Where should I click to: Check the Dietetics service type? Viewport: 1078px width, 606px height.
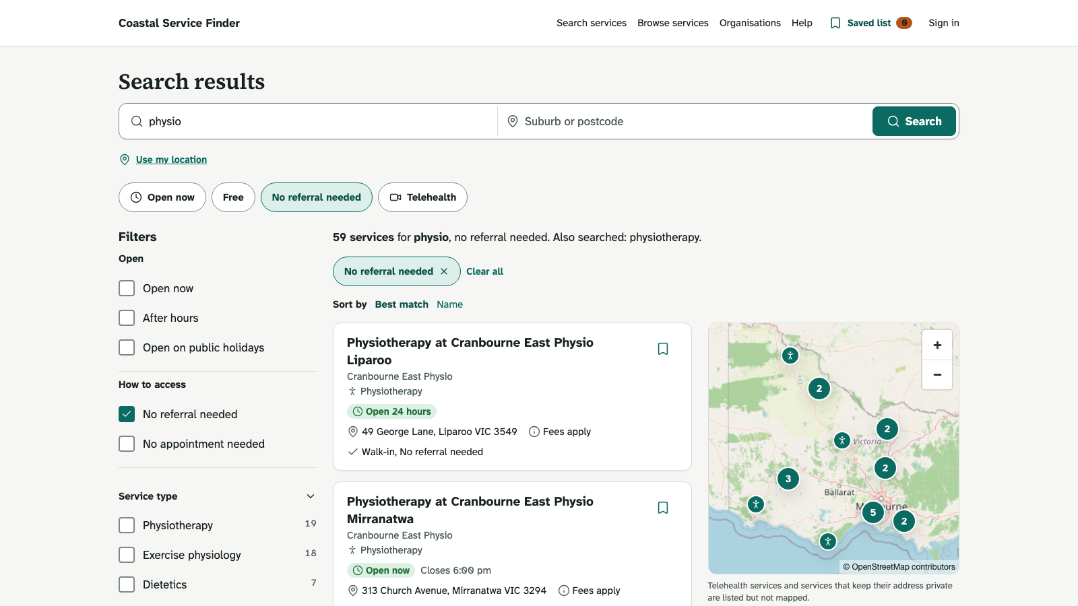pos(127,584)
